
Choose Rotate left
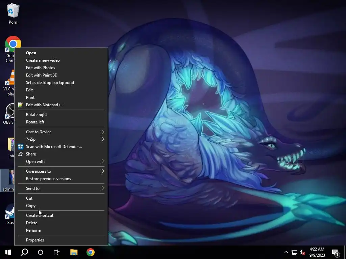61,122
